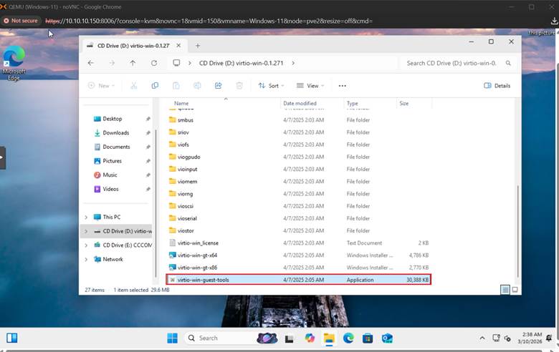Screen dimensions: 559x352
Task: Go up one folder with Up arrow
Action: coord(133,63)
